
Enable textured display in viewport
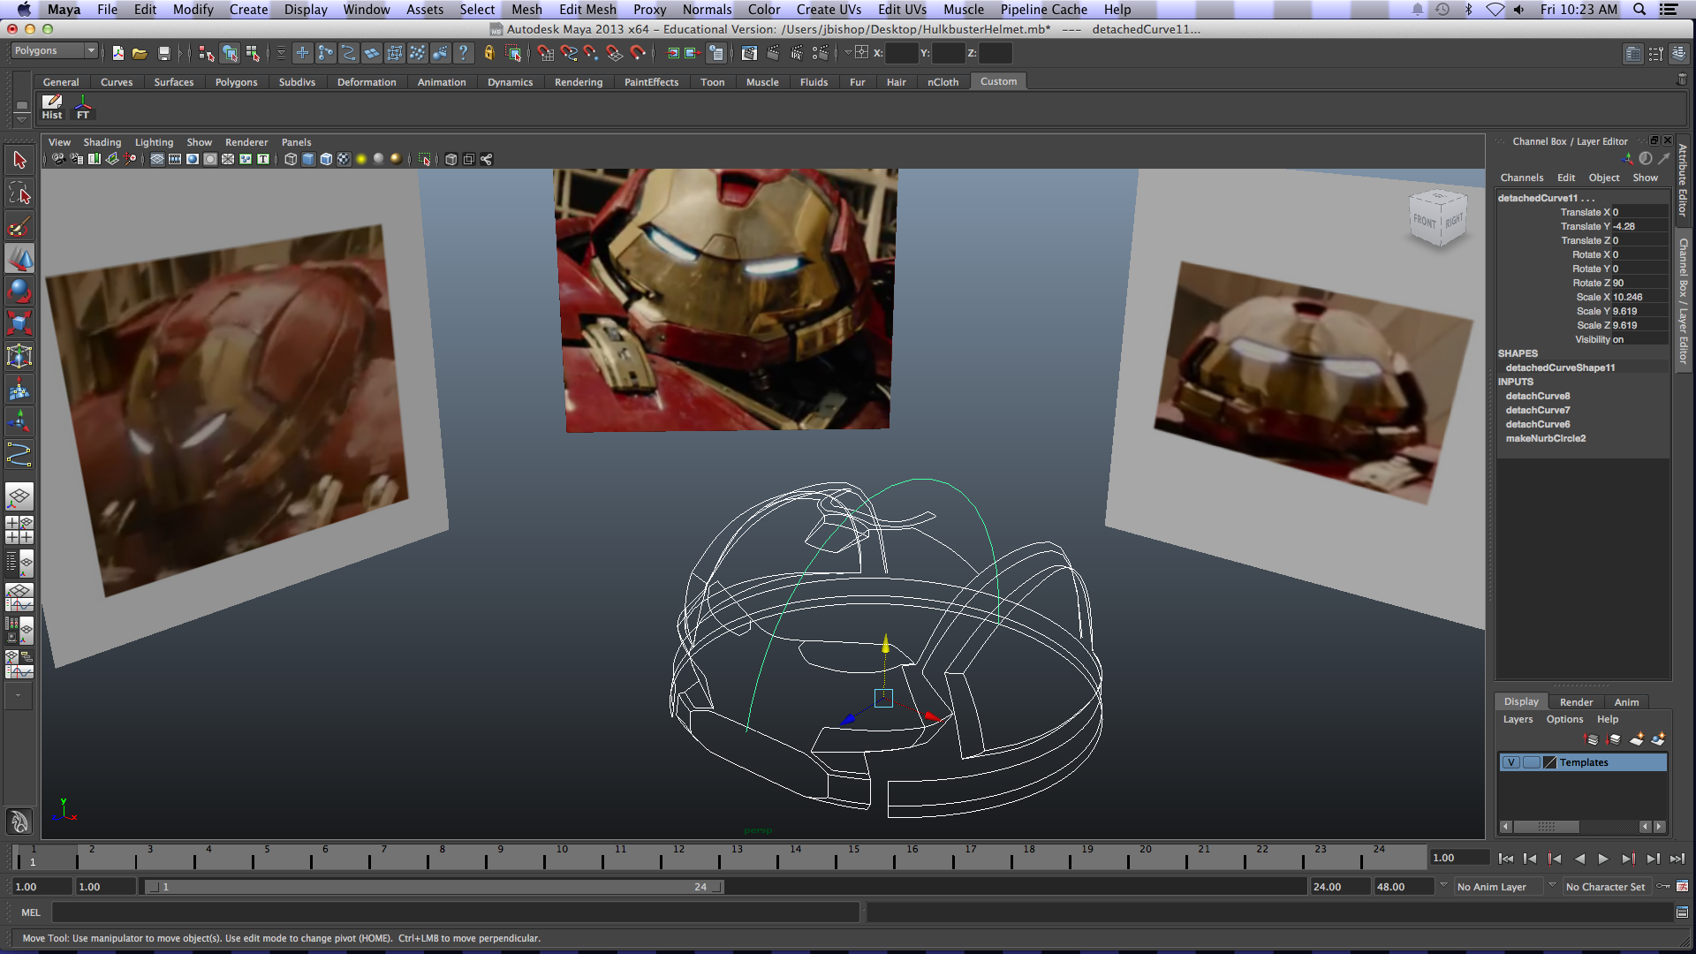(x=344, y=159)
